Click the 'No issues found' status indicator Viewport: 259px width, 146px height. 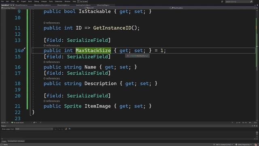[x=17, y=122]
